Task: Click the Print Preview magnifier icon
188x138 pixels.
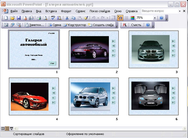Action: point(45,18)
